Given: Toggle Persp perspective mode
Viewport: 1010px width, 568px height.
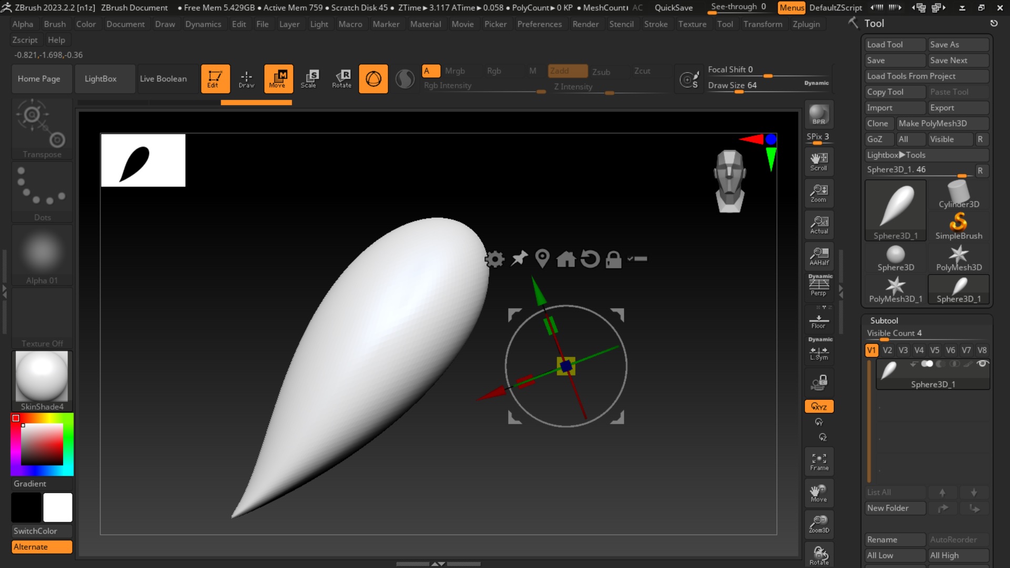Looking at the screenshot, I should [819, 286].
